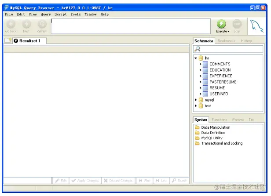Open the Data Definition folder icon

point(197,133)
